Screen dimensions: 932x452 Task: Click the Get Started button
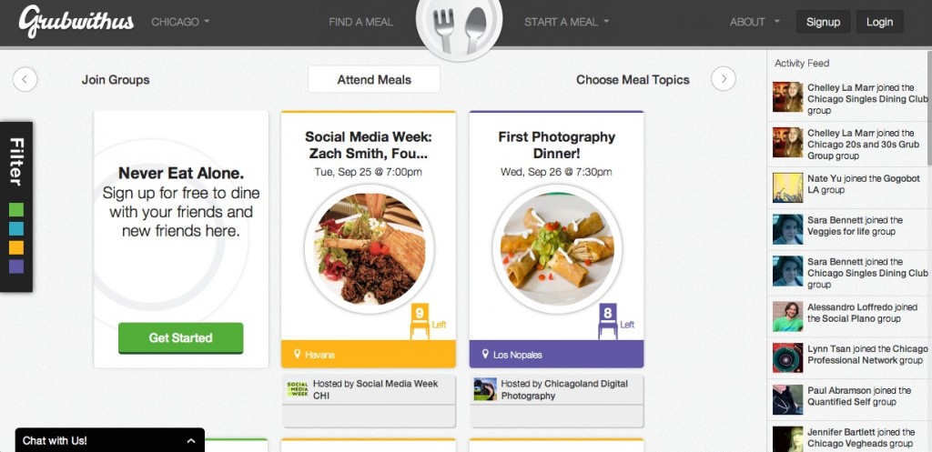pyautogui.click(x=181, y=338)
